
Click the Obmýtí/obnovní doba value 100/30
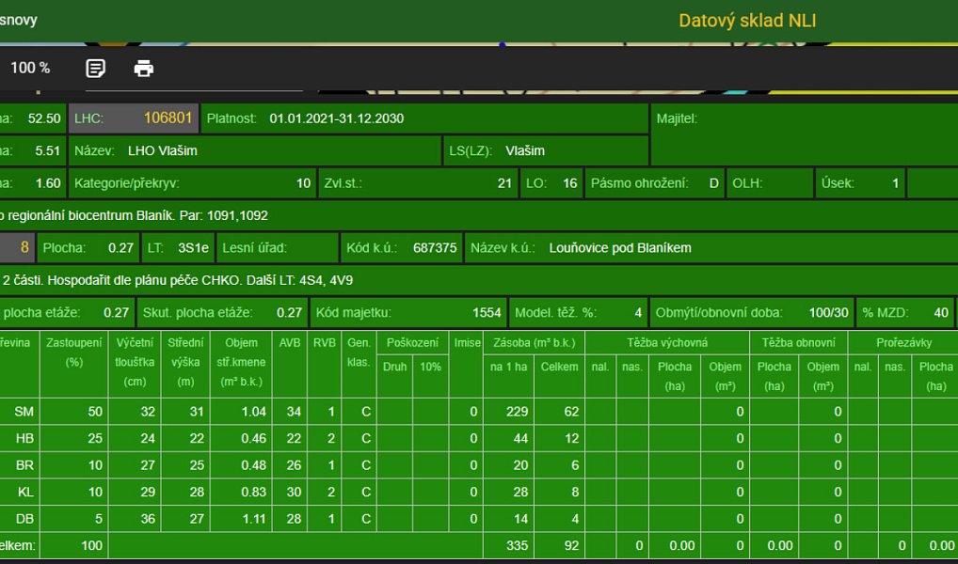(828, 312)
